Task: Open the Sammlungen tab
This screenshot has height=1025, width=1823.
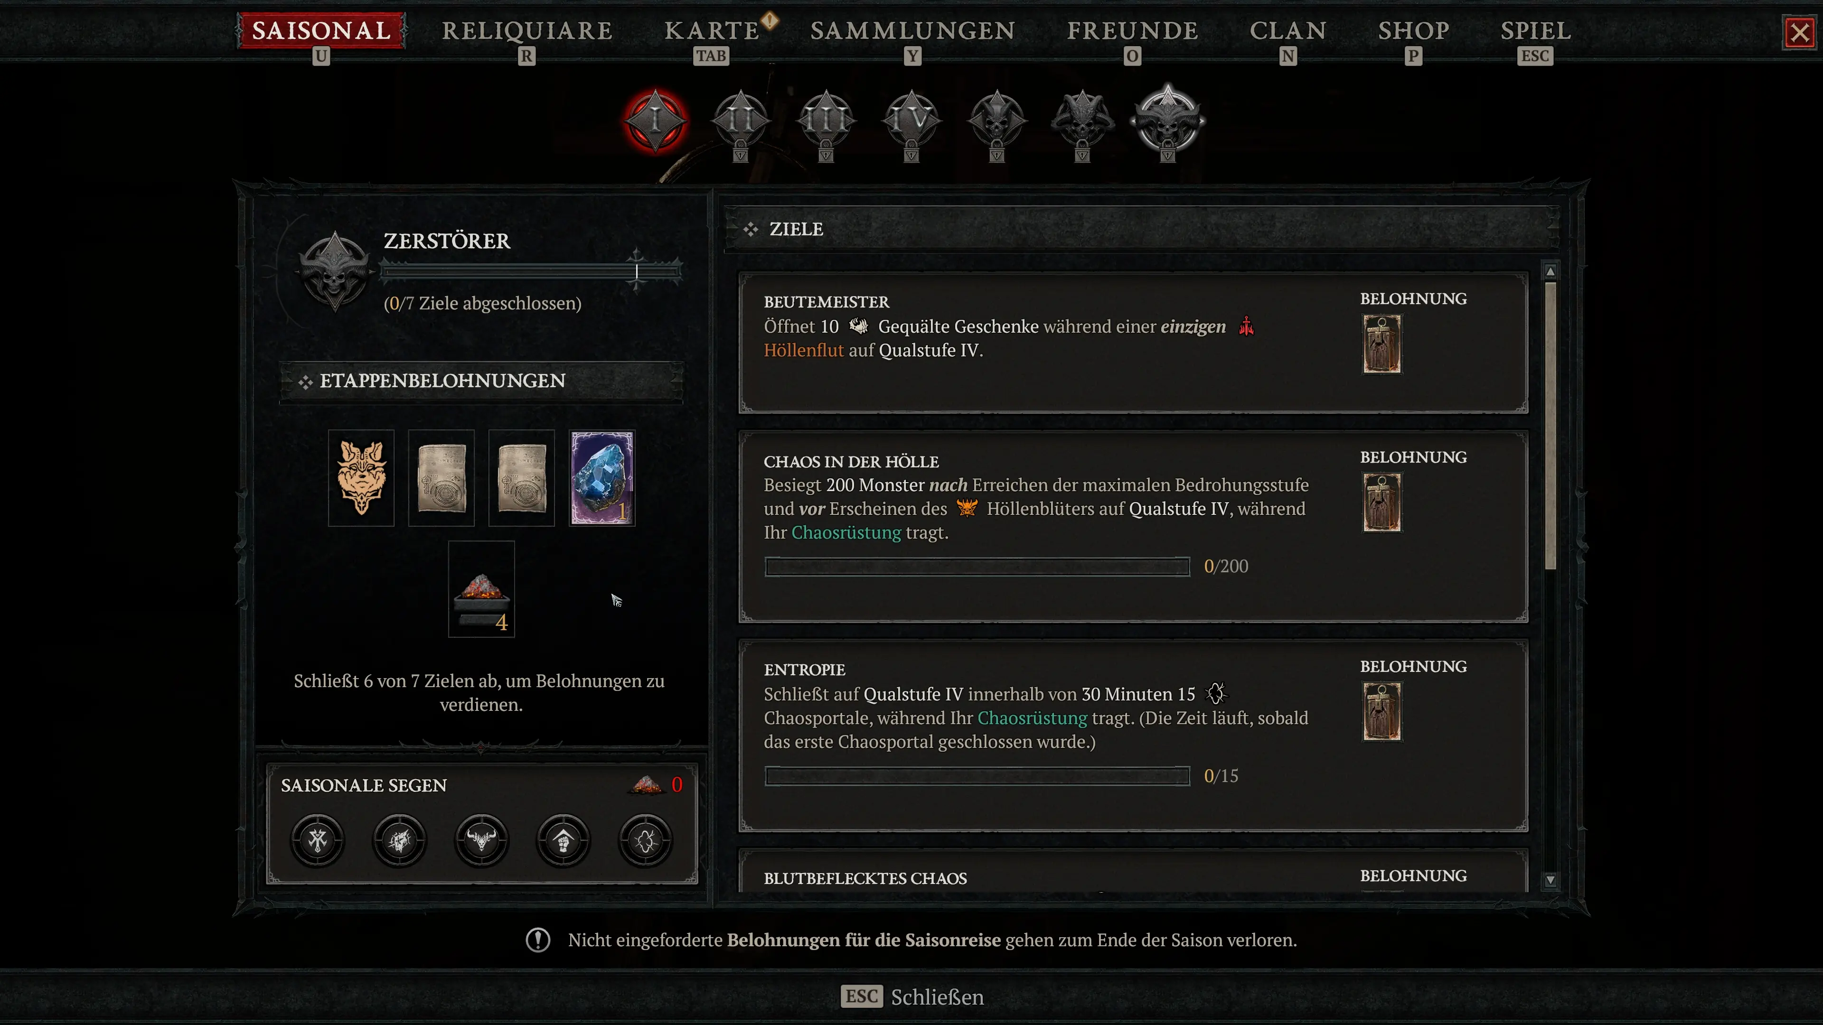Action: coord(913,31)
